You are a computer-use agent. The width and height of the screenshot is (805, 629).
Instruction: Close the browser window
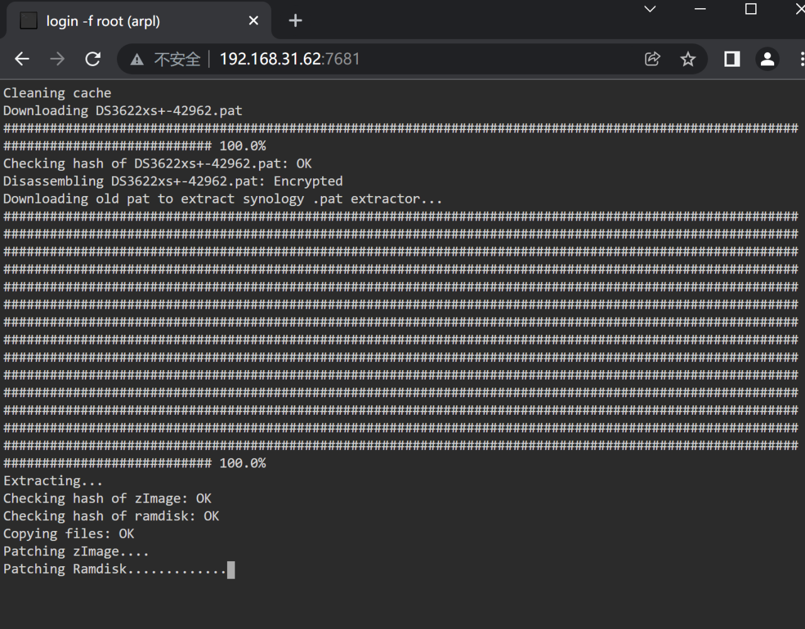pos(799,9)
